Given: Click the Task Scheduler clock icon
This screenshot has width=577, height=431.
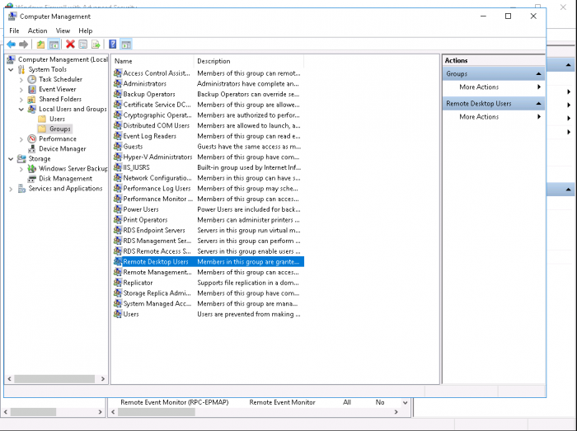Looking at the screenshot, I should click(x=32, y=79).
